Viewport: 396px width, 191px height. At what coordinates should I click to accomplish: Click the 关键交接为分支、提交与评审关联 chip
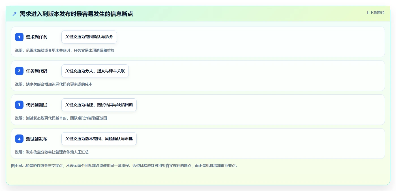click(x=95, y=71)
